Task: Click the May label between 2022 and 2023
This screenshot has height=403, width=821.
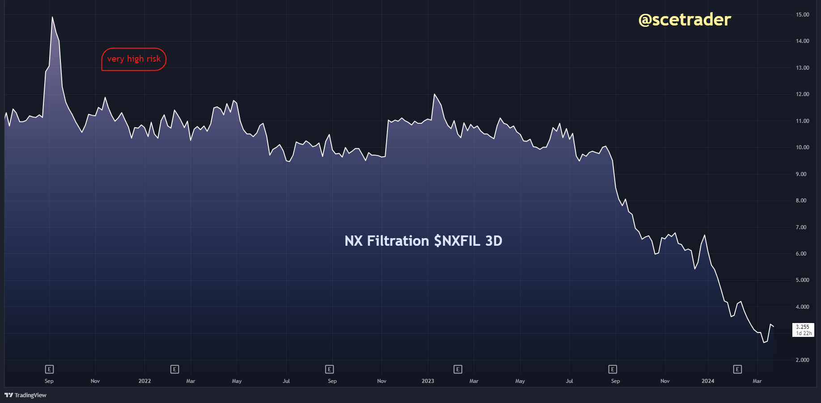Action: 237,381
